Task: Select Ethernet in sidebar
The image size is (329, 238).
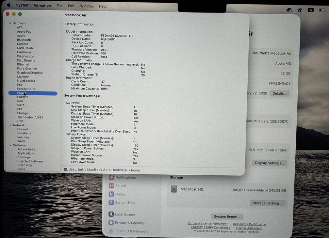Action: point(23,64)
